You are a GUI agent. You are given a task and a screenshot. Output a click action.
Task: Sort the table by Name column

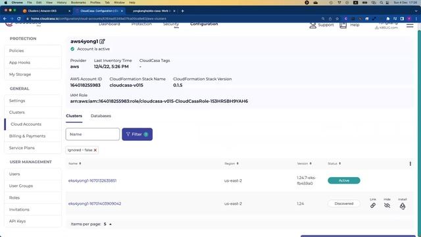pyautogui.click(x=74, y=164)
